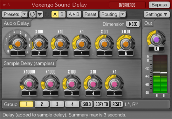Click the output level meter channel B
Viewport: 172px width, 119px height.
(164, 74)
